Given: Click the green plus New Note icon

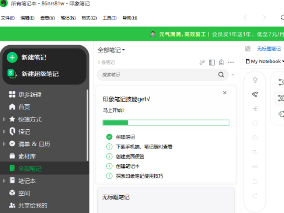Looking at the screenshot, I should point(12,57).
